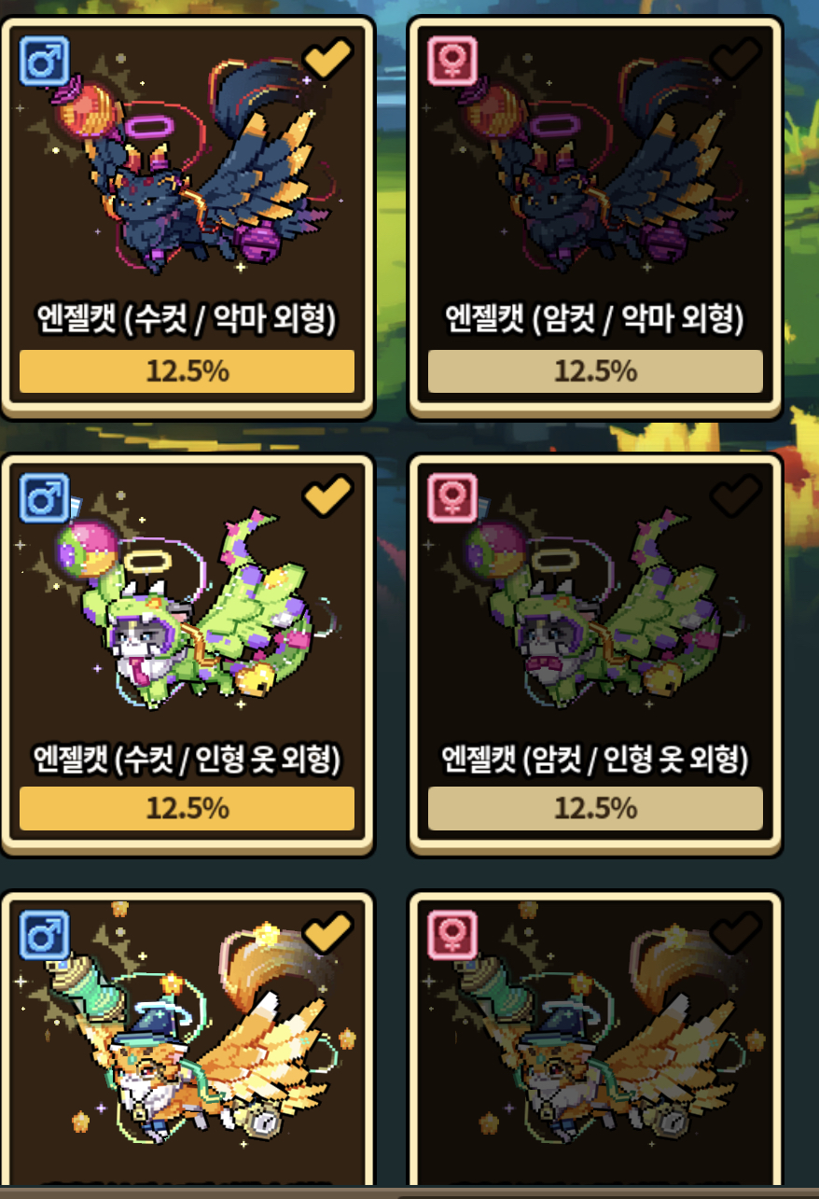
Task: Toggle the checkmark on male orange wizard cat card
Action: pyautogui.click(x=327, y=933)
